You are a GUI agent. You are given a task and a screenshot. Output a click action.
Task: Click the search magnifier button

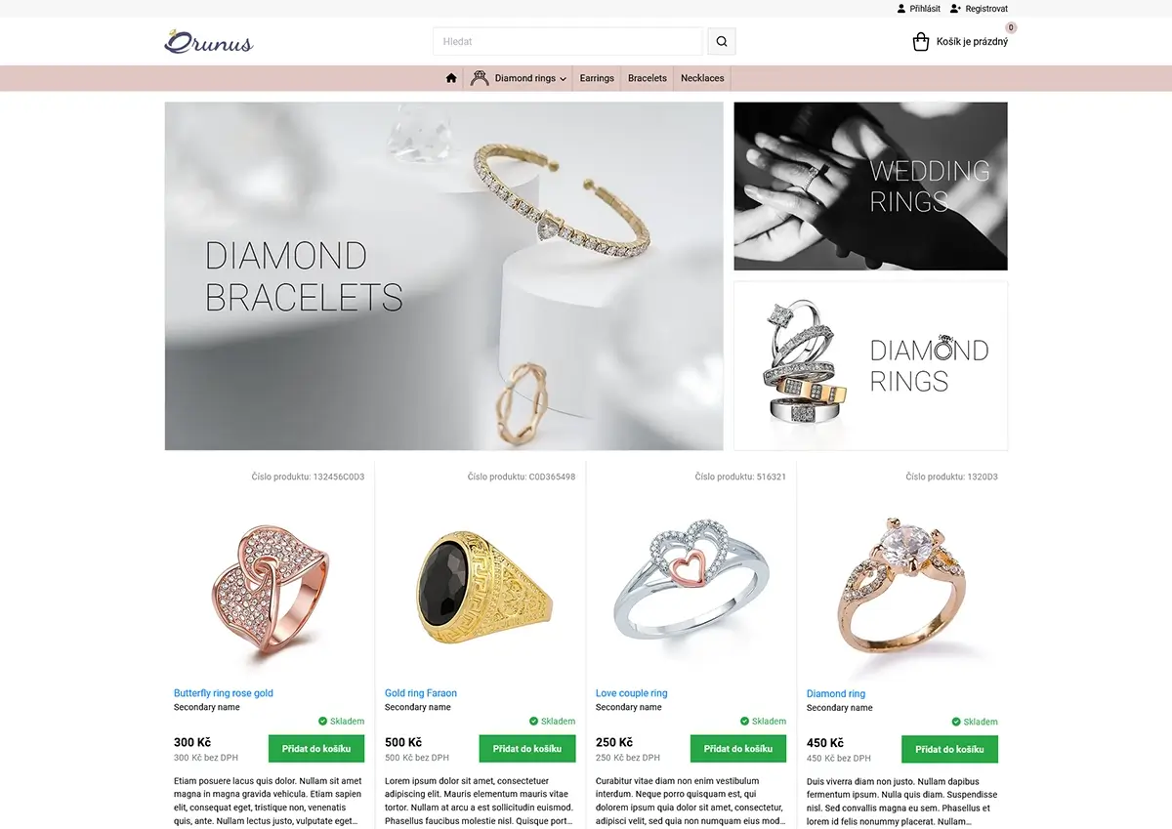tap(722, 42)
